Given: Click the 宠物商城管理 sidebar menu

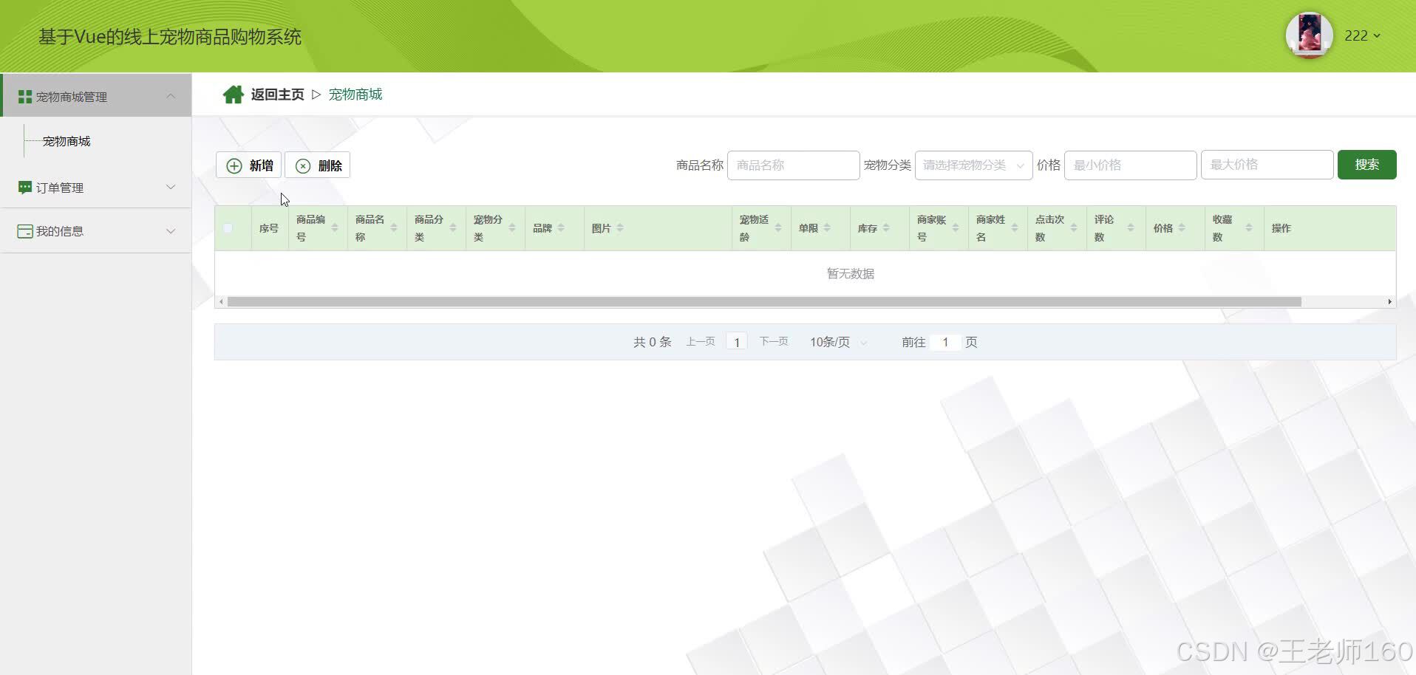Looking at the screenshot, I should coord(96,95).
